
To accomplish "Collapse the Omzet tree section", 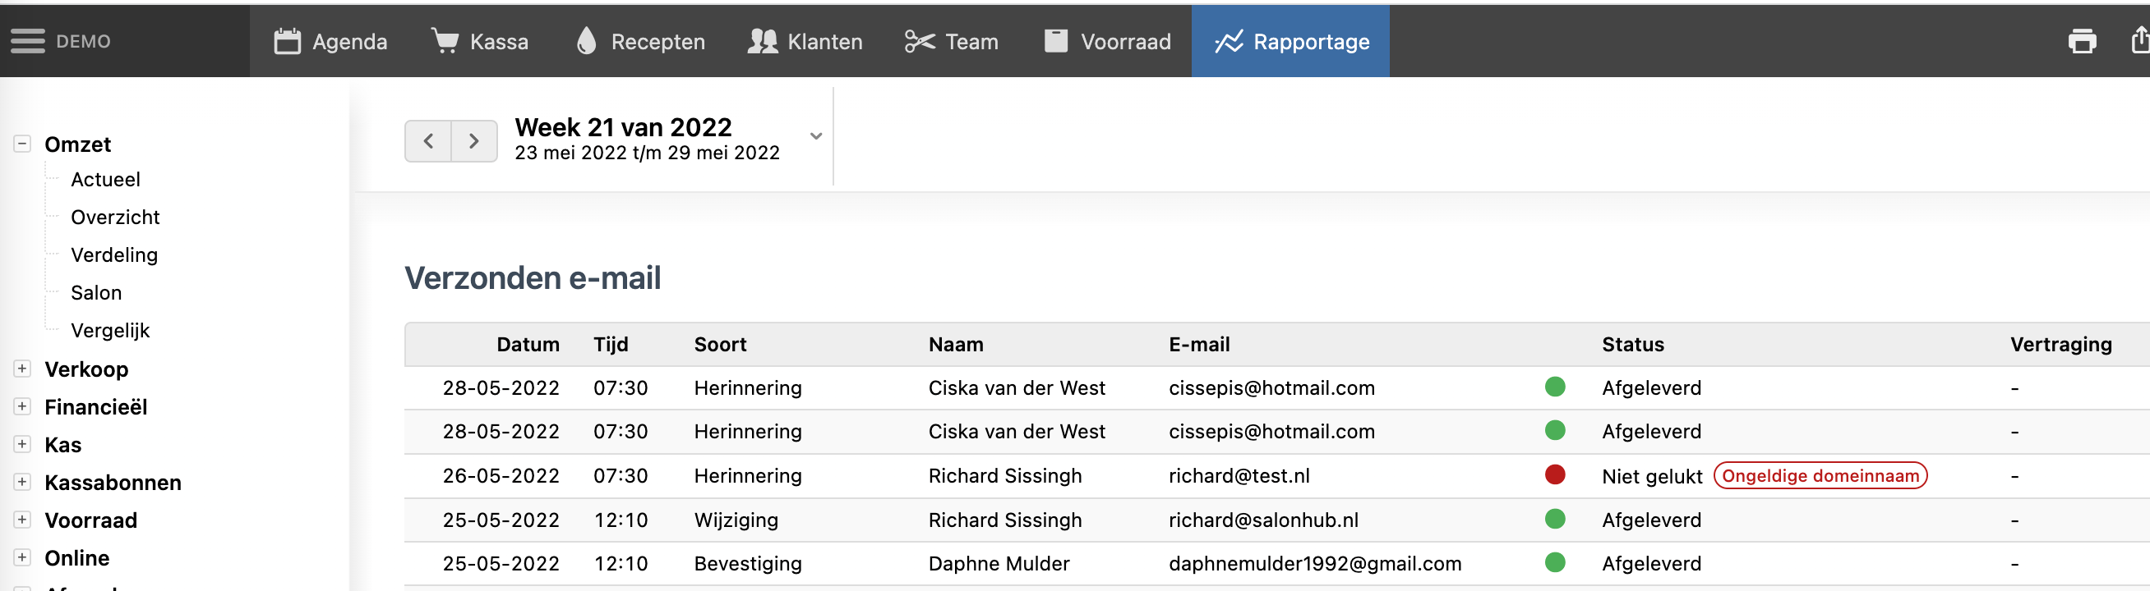I will pyautogui.click(x=22, y=144).
